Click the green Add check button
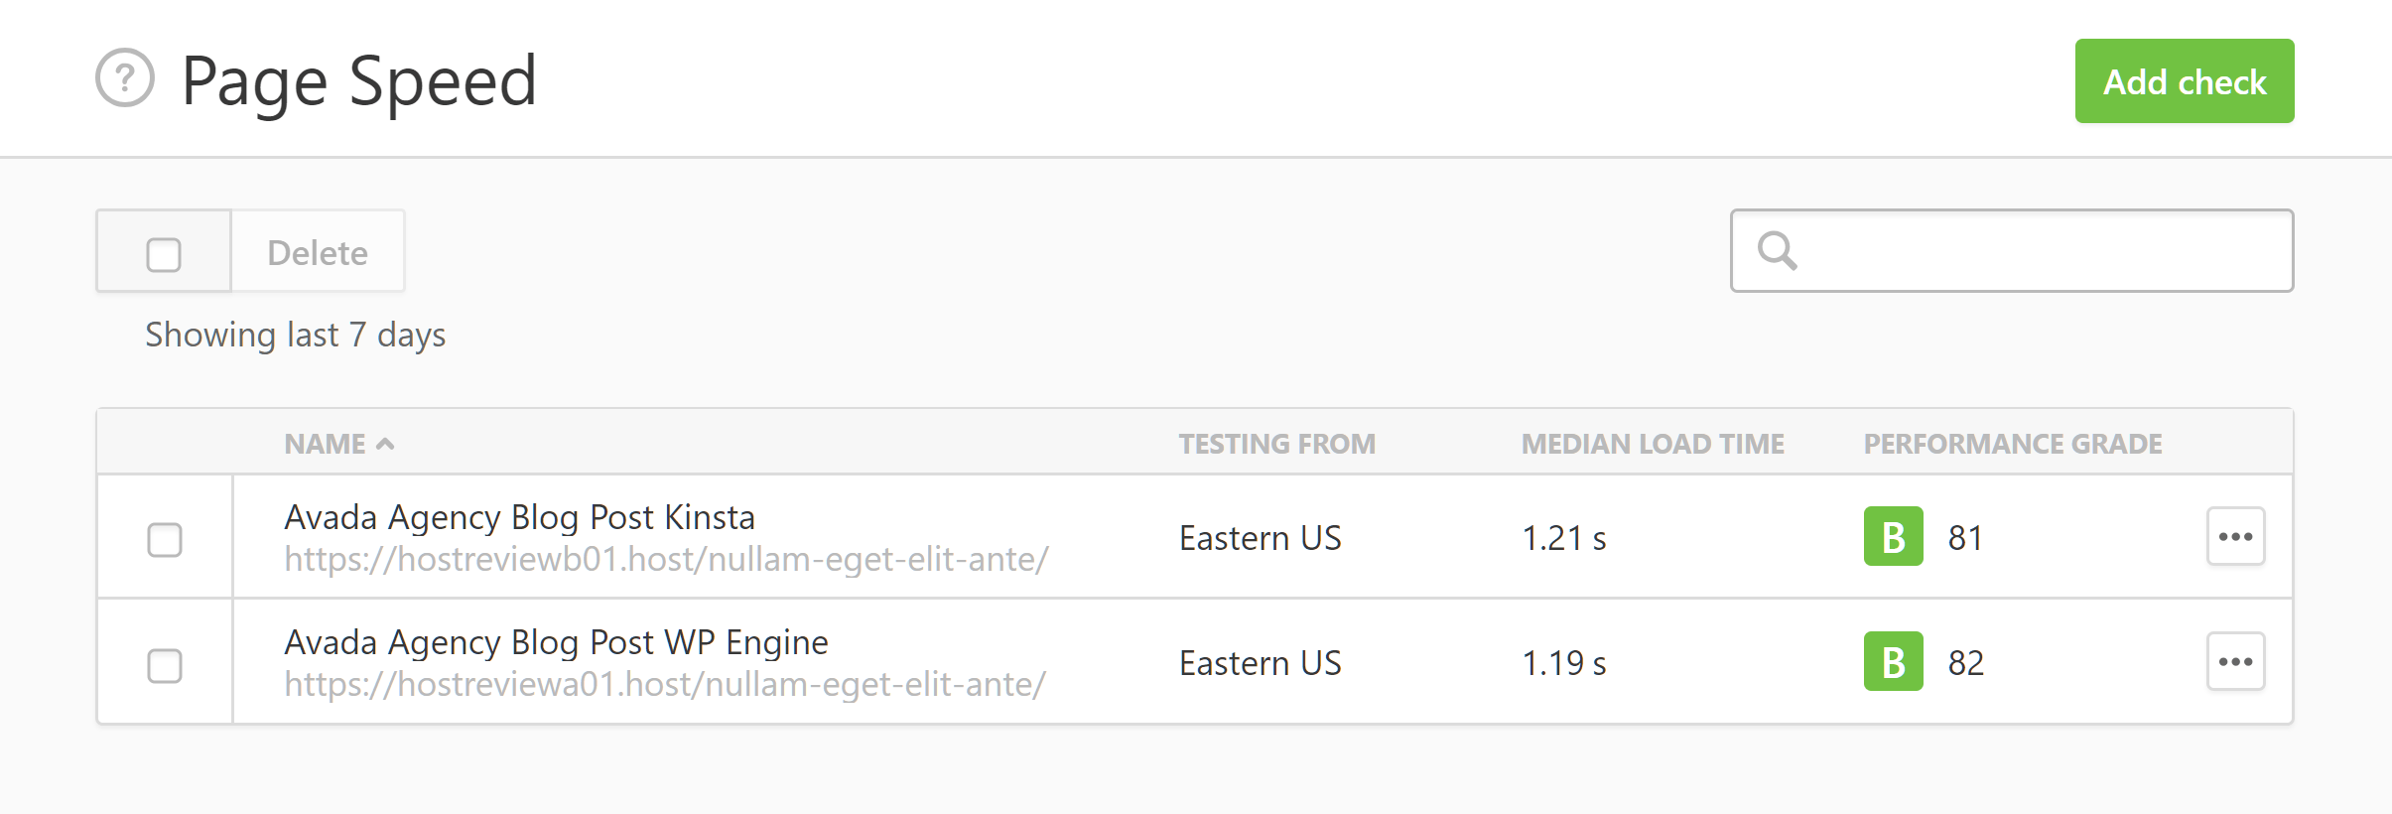The height and width of the screenshot is (814, 2392). [x=2185, y=81]
